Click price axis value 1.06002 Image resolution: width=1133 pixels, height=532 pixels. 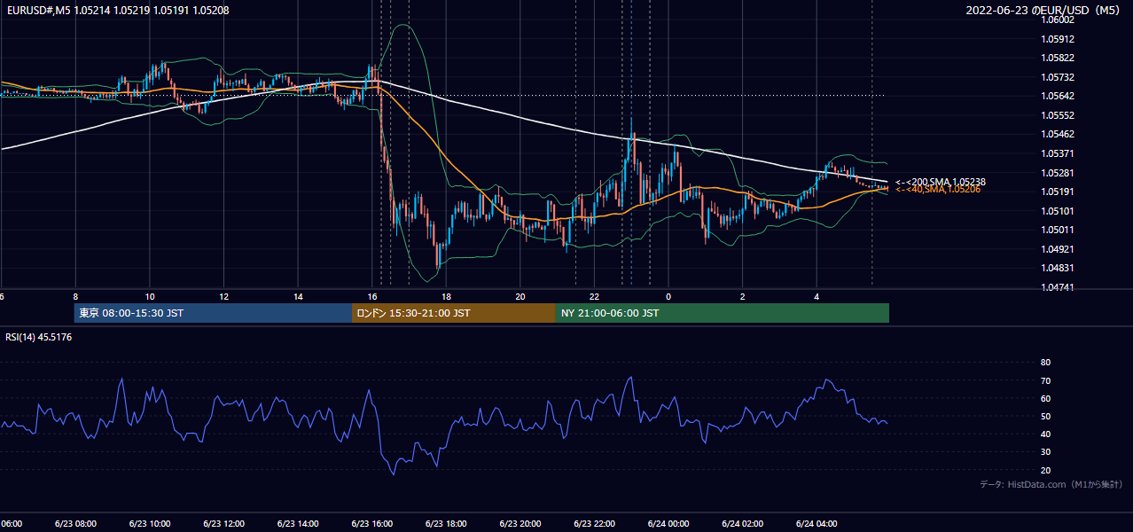click(x=1057, y=20)
